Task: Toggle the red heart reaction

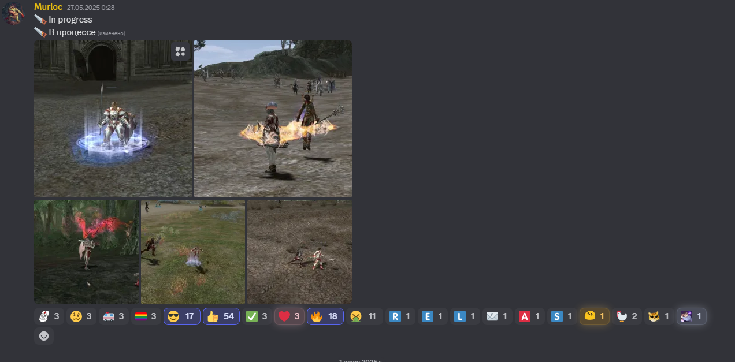Action: pyautogui.click(x=289, y=316)
